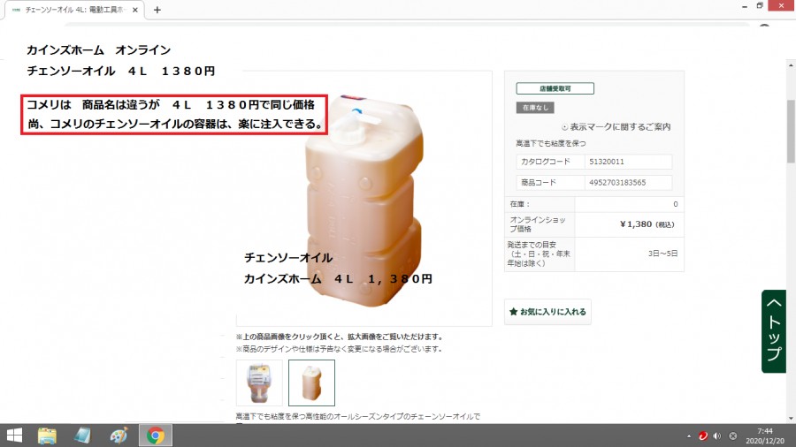Open the taskbar clock showing 7:44
Screen dimensions: 796x447
point(765,436)
